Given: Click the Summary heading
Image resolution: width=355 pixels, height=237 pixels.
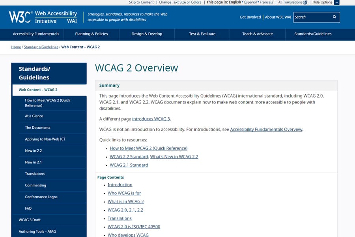Looking at the screenshot, I should pyautogui.click(x=109, y=85).
